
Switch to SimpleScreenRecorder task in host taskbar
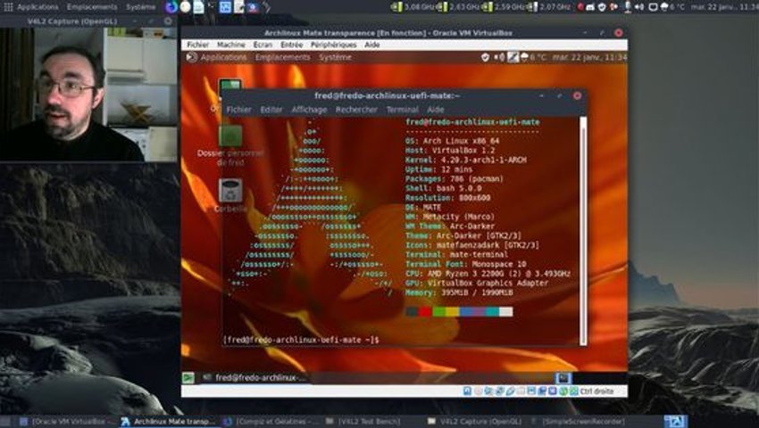(x=577, y=422)
